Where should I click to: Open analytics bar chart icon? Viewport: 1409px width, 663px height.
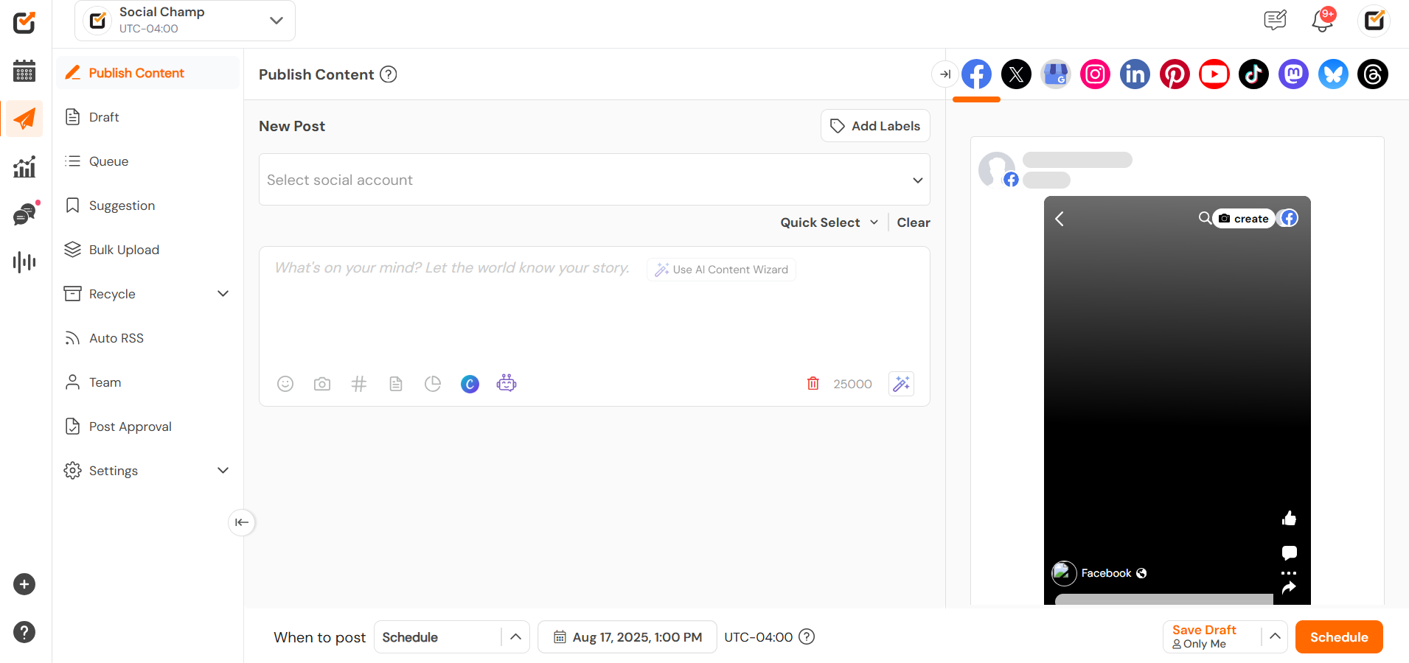pyautogui.click(x=24, y=166)
